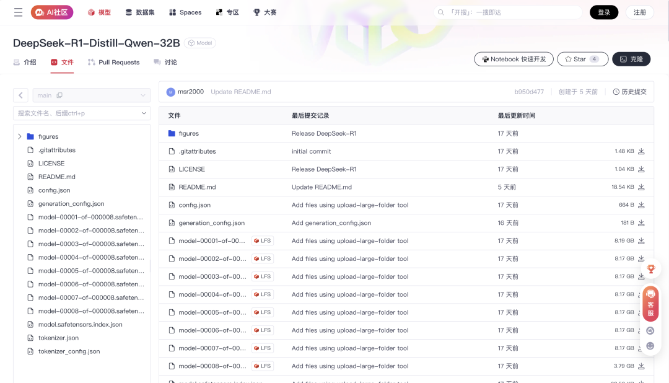
Task: Download the .gitattributes file
Action: tap(641, 152)
